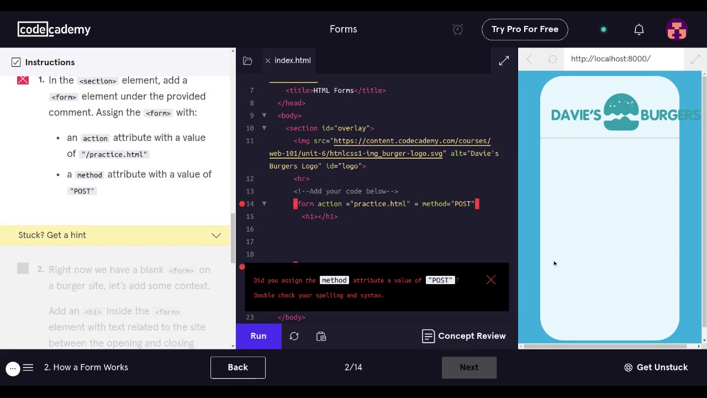Switch to the index.html editor tab
This screenshot has height=398, width=707.
point(293,60)
